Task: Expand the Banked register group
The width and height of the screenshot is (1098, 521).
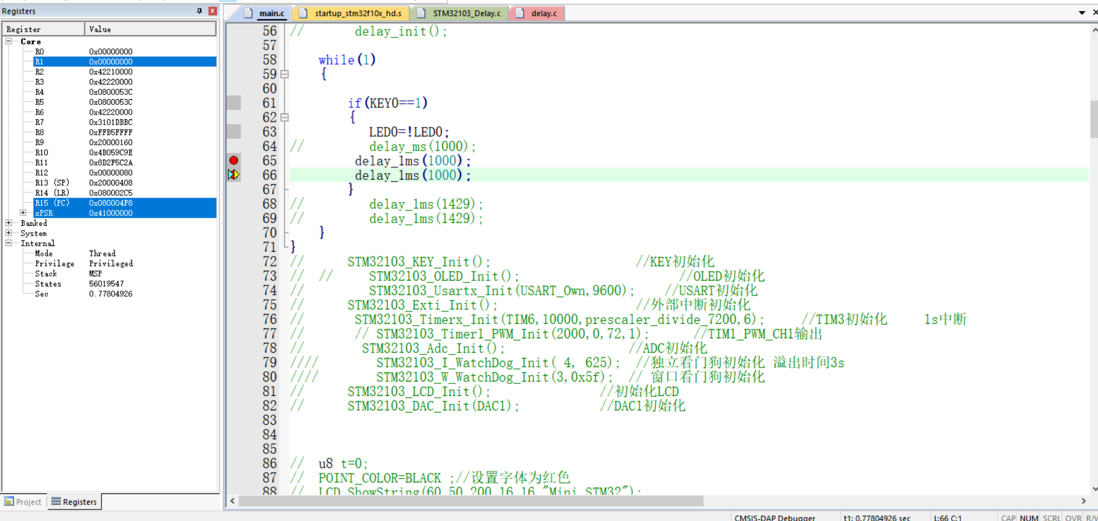Action: pyautogui.click(x=9, y=223)
